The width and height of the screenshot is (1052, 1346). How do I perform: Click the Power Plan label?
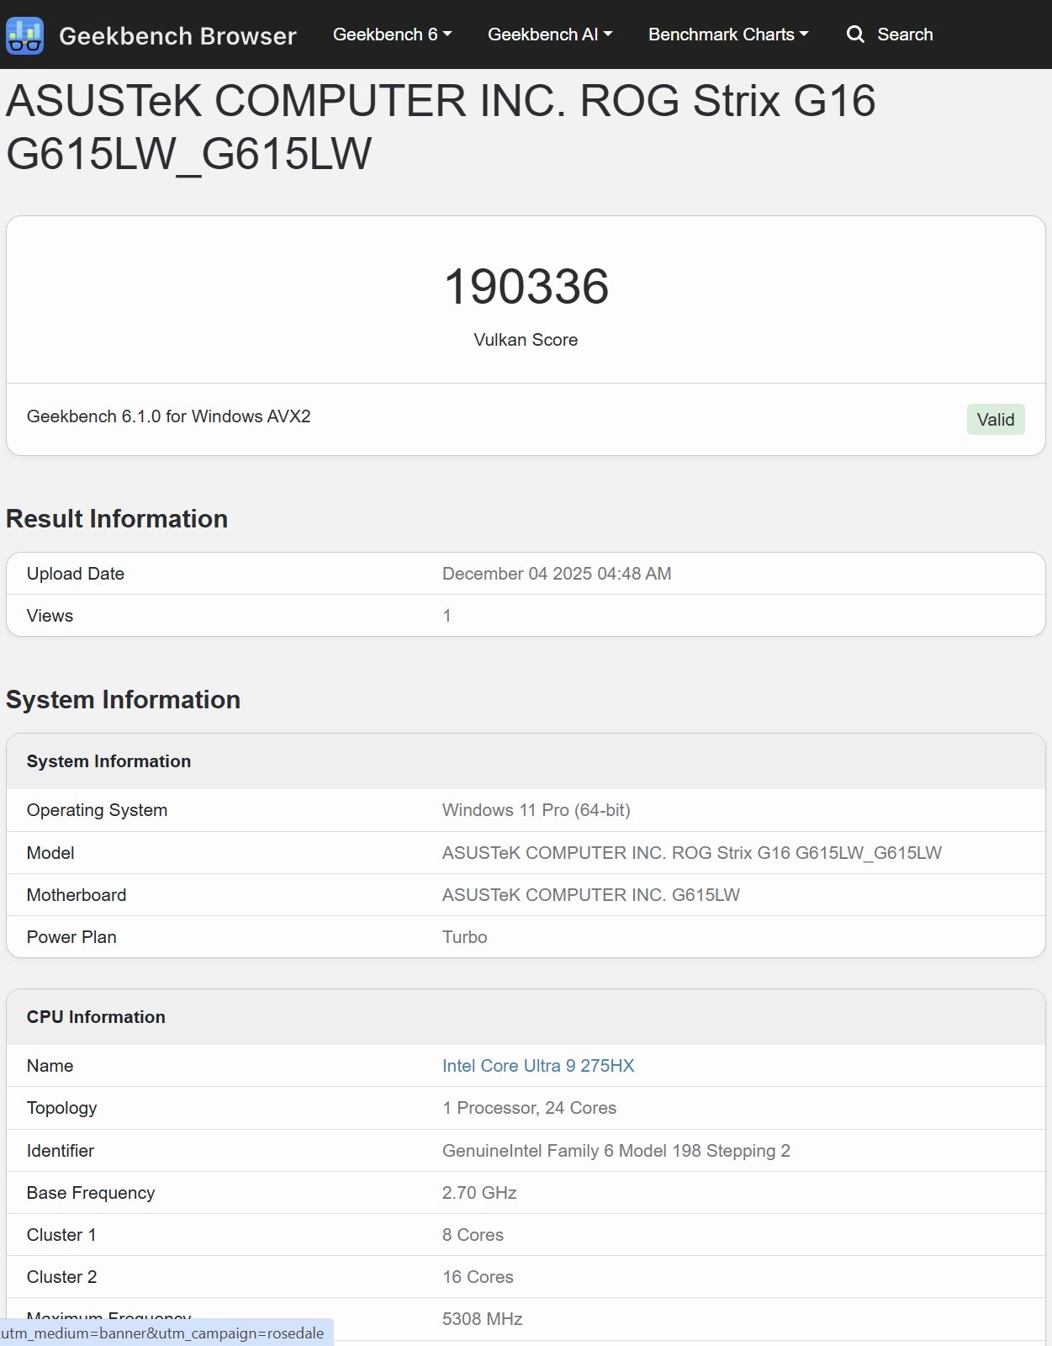pos(71,937)
